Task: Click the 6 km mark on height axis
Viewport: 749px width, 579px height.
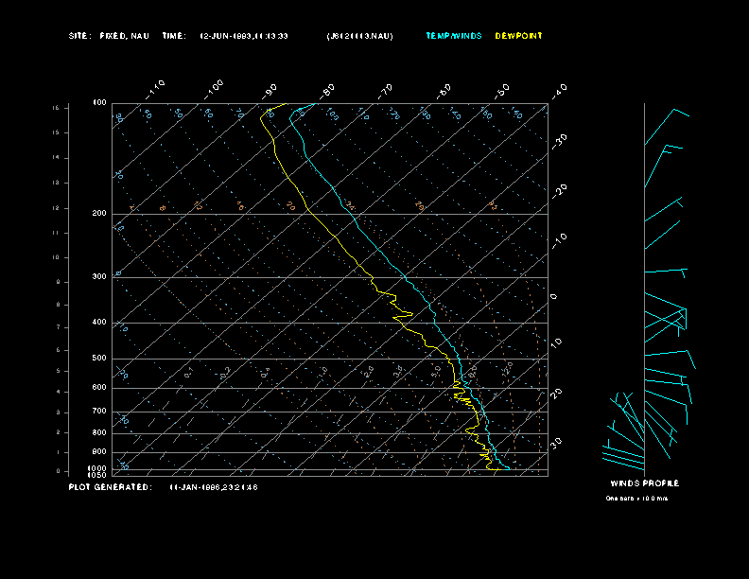Action: [59, 350]
